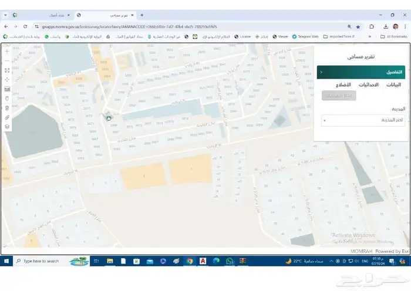Switch to the الاحداثيات tab
This screenshot has height=291, width=411.
pos(369,84)
